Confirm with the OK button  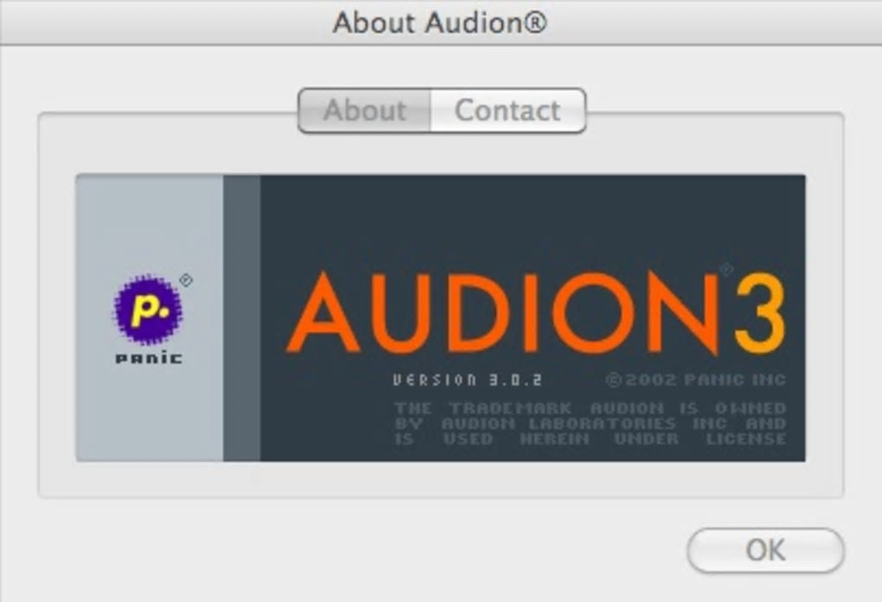point(765,550)
